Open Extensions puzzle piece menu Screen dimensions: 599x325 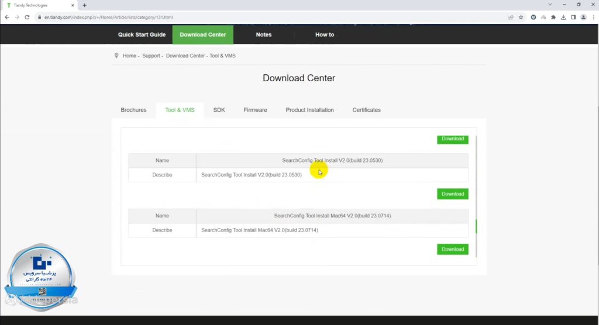[553, 17]
